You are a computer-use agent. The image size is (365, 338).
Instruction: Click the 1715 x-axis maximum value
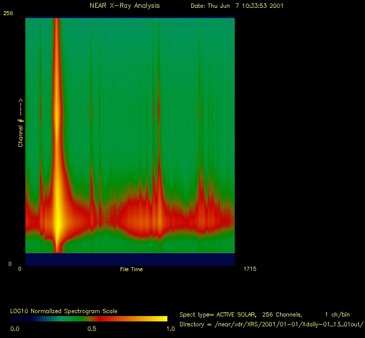tap(249, 269)
